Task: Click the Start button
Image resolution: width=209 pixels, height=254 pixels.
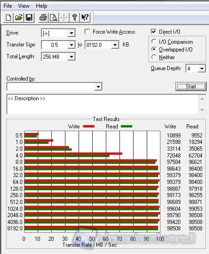Action: click(x=191, y=86)
